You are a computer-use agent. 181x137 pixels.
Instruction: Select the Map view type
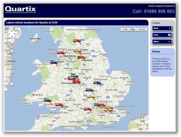point(133,29)
